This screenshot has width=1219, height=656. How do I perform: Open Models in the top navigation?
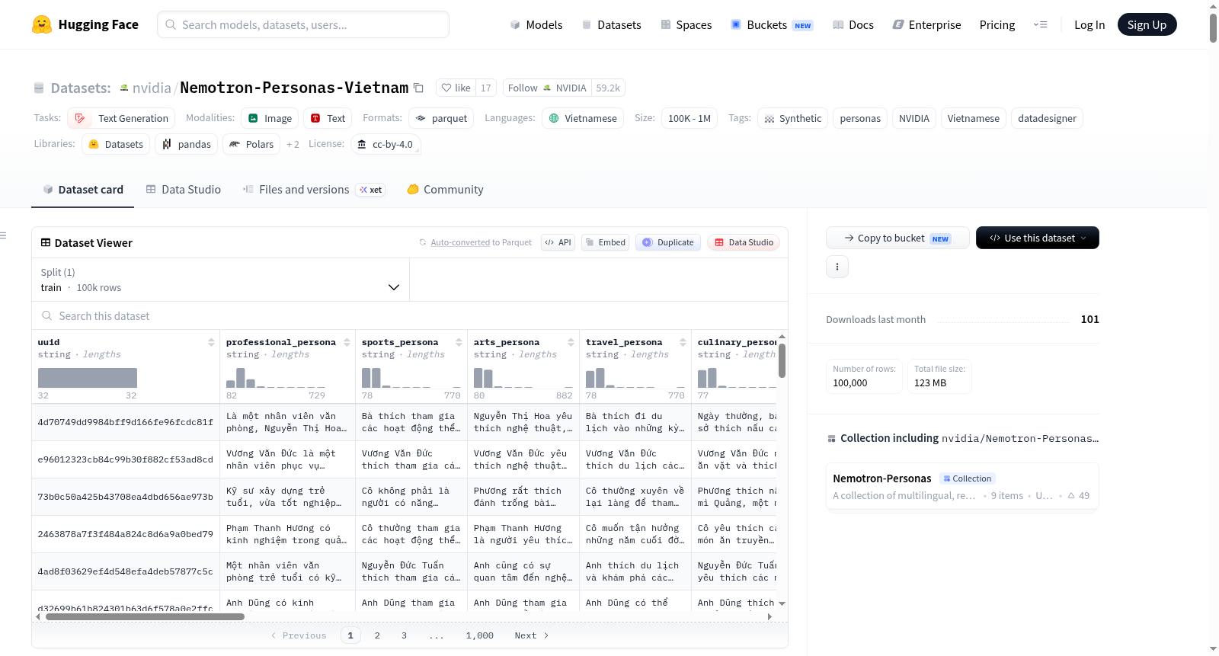(x=536, y=24)
